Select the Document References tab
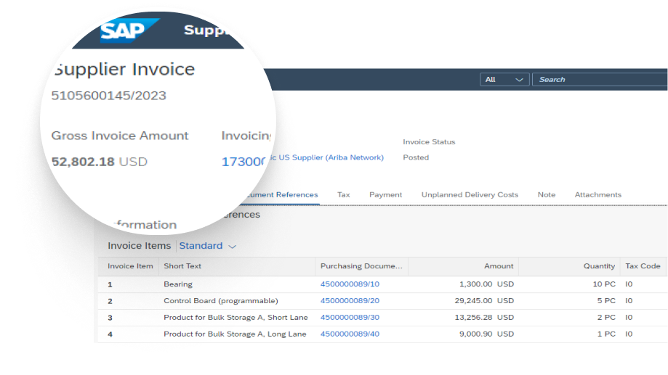 pyautogui.click(x=282, y=194)
